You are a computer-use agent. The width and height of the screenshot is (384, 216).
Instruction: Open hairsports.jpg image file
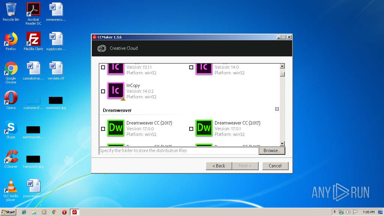click(33, 161)
